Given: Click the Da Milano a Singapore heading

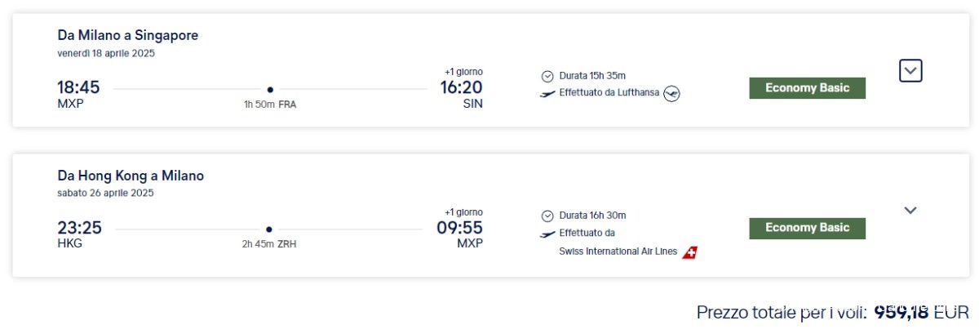Looking at the screenshot, I should tap(128, 35).
